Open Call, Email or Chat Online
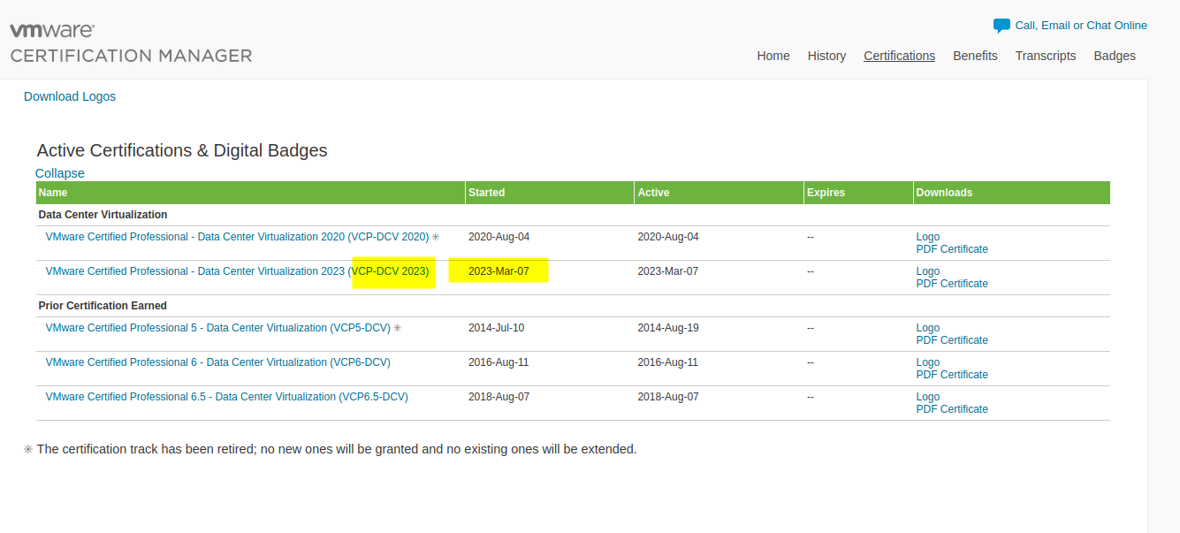Screen dimensions: 1180x533 pyautogui.click(x=1081, y=26)
